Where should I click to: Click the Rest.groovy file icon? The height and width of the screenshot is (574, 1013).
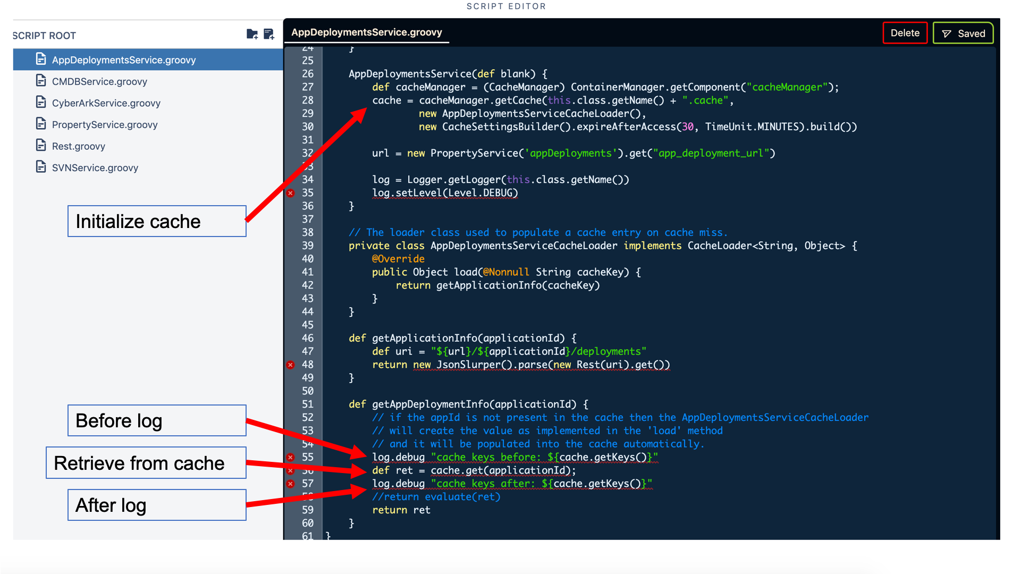tap(41, 145)
